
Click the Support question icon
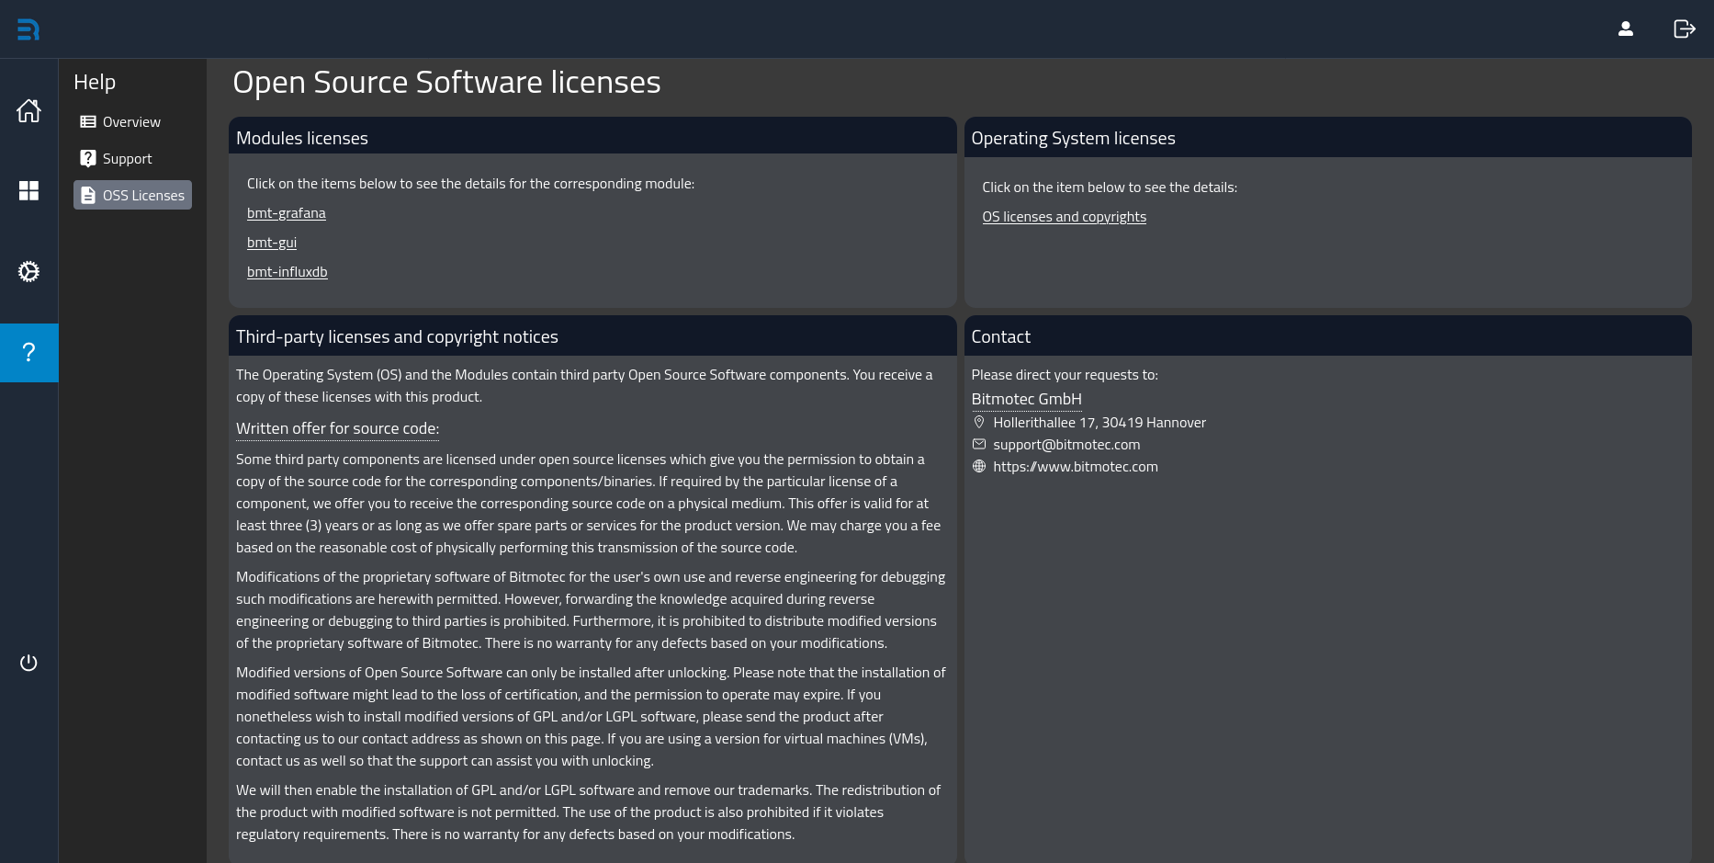[88, 158]
